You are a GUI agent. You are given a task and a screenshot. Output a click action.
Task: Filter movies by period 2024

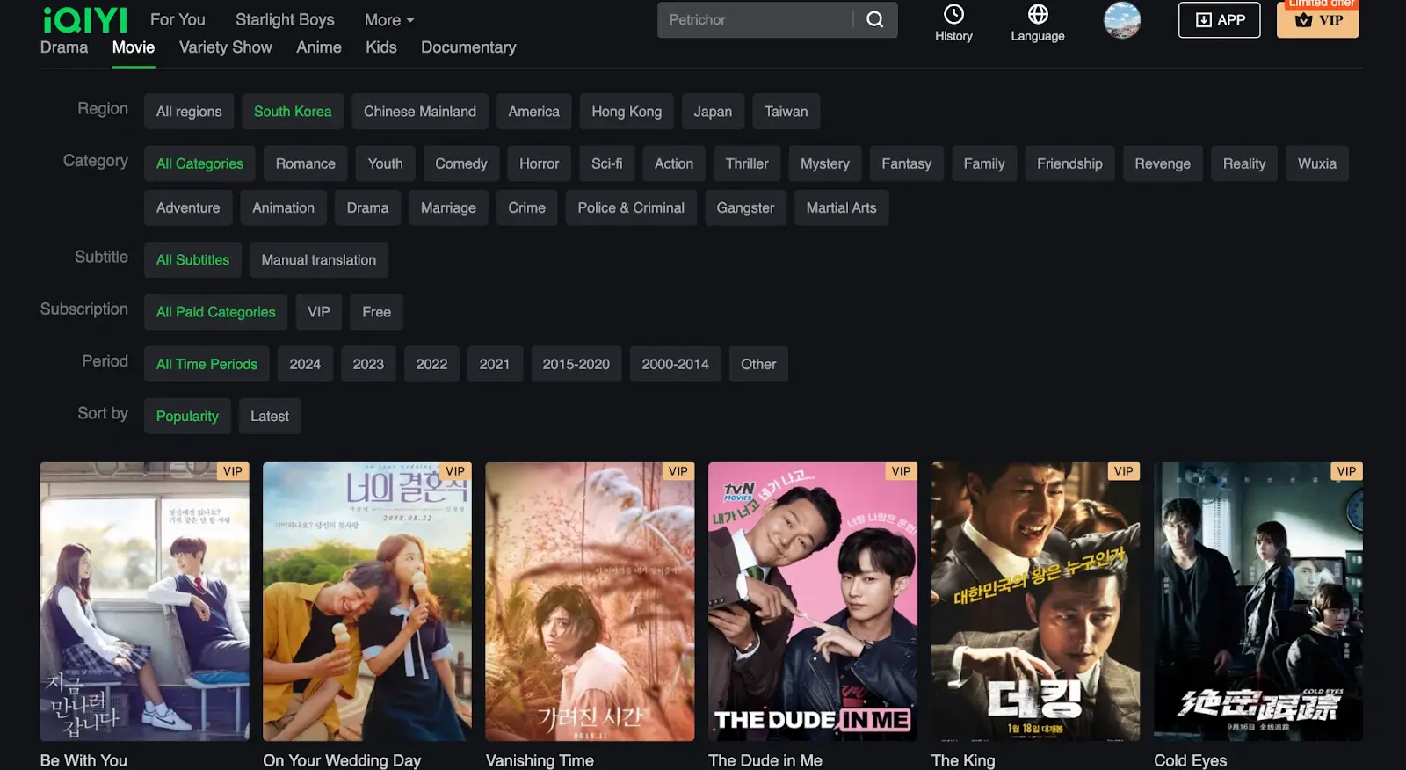pos(305,364)
